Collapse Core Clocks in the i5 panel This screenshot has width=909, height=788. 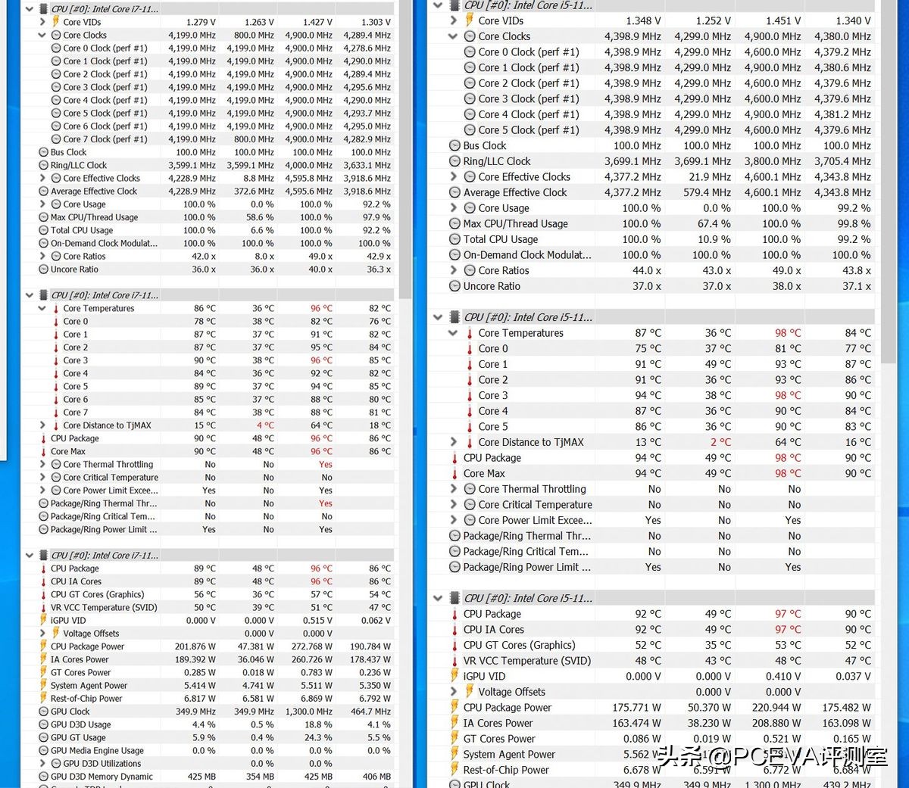[453, 36]
